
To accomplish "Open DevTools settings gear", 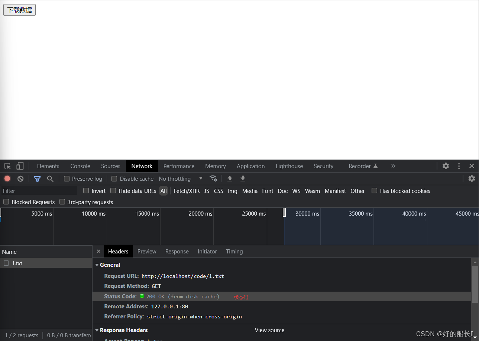I will pos(446,166).
